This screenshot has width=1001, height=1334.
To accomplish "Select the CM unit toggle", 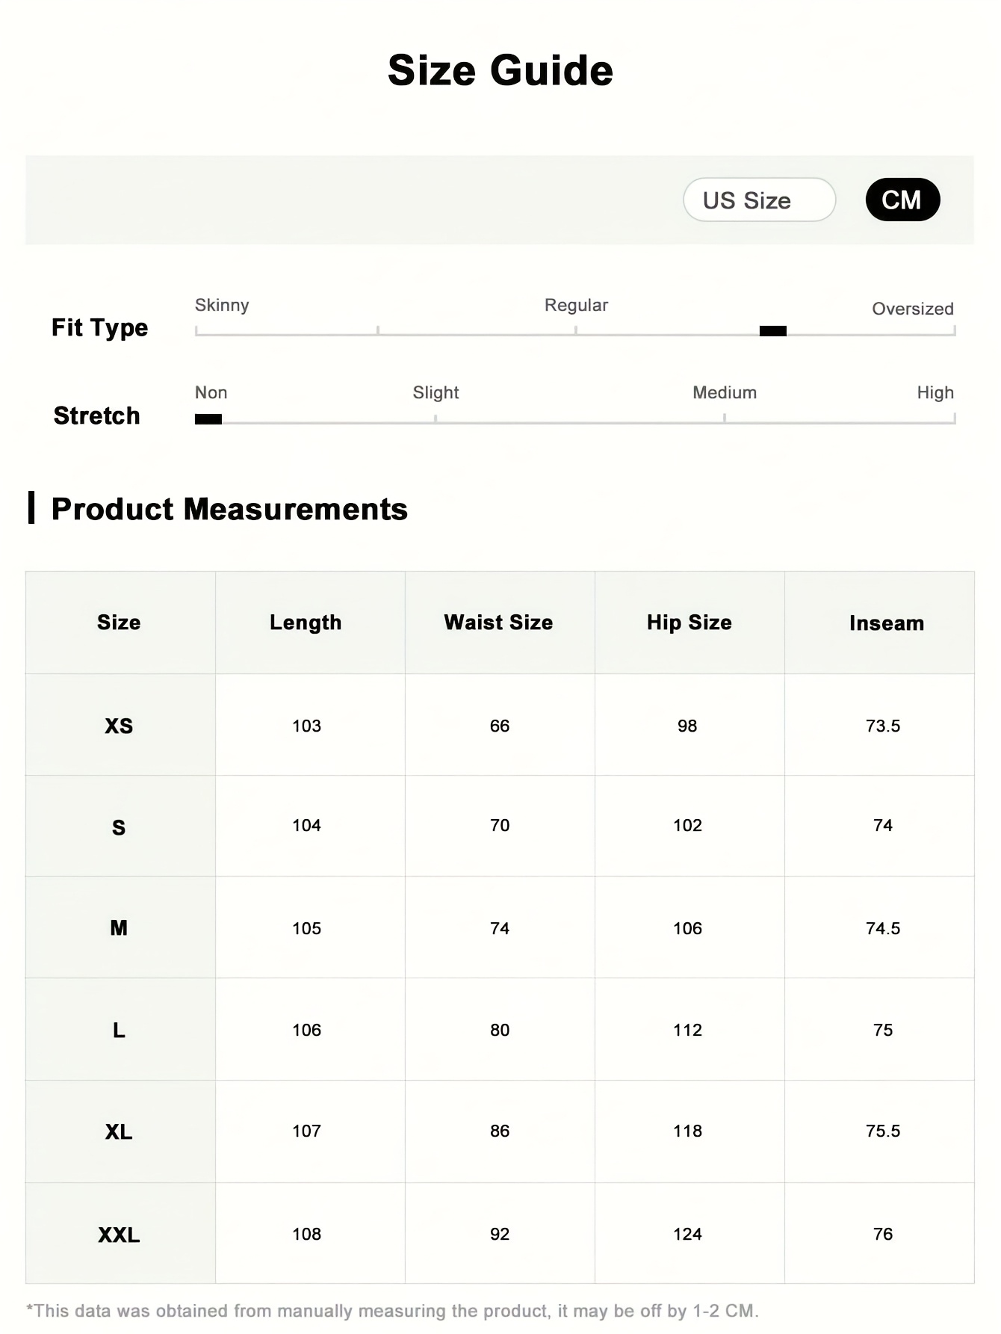I will (902, 200).
